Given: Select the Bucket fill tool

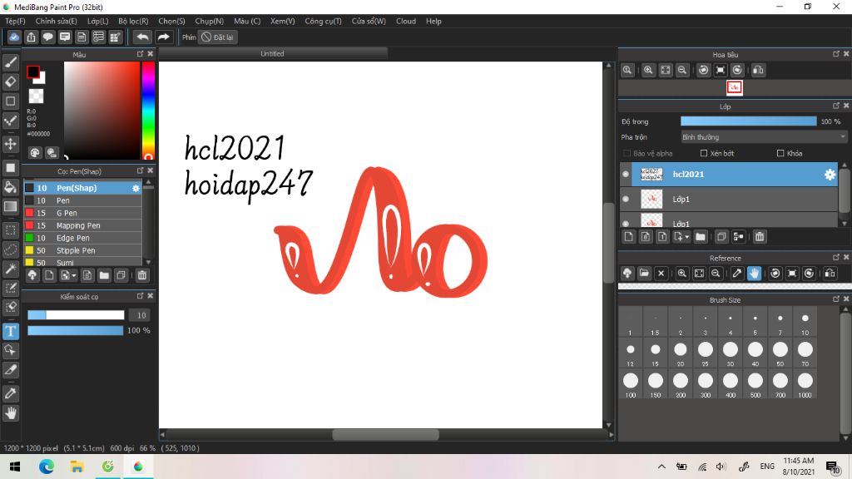Looking at the screenshot, I should coord(10,187).
